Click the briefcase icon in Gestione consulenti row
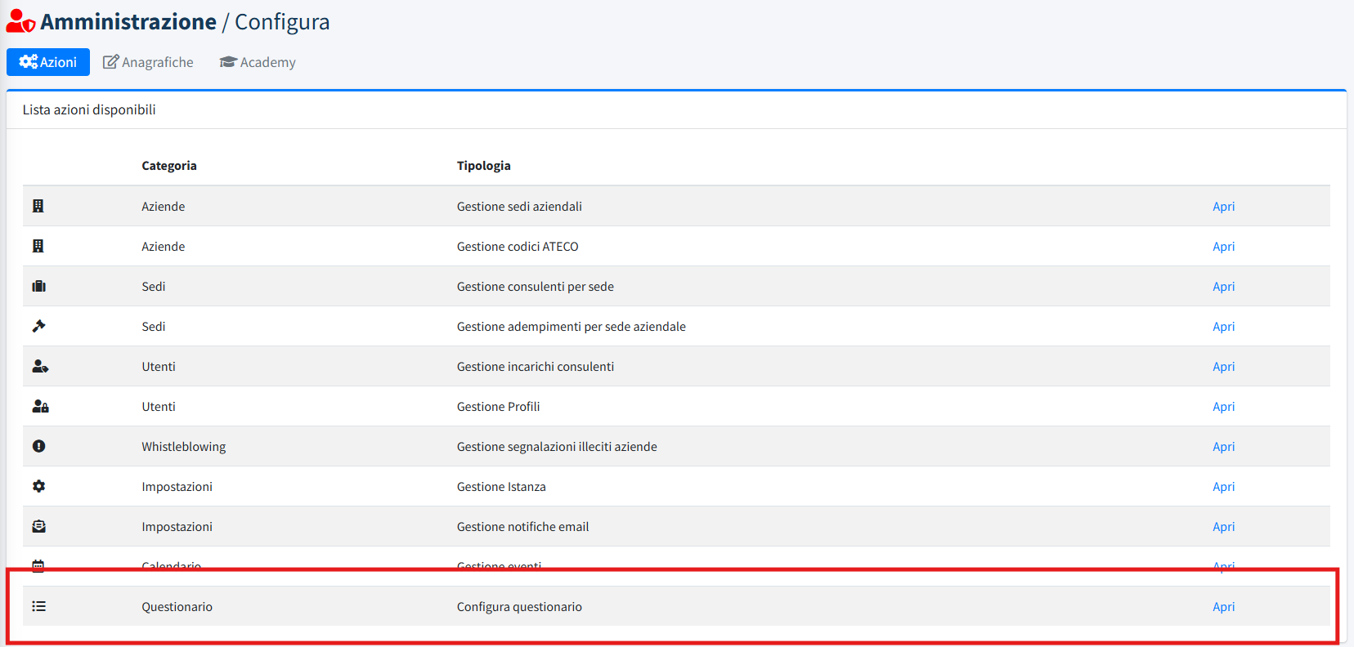The image size is (1354, 647). 38,286
